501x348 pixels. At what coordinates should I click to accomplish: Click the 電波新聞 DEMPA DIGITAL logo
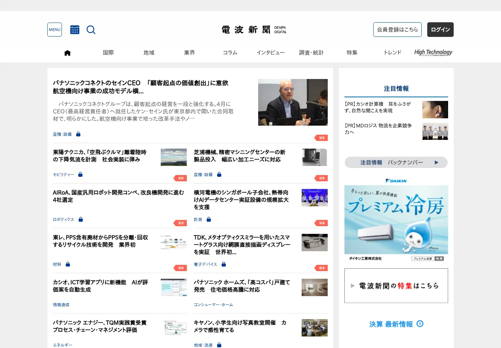254,30
